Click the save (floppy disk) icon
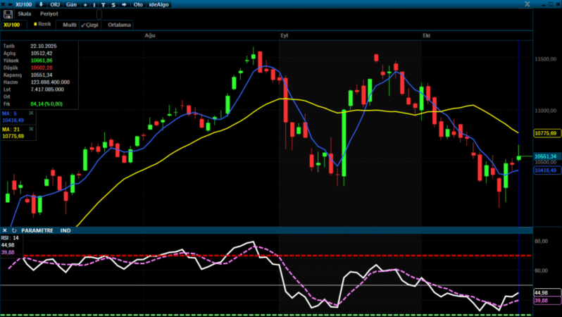 coord(8,14)
